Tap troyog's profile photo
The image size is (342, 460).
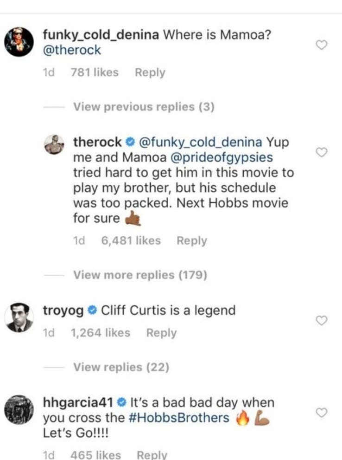tap(19, 318)
